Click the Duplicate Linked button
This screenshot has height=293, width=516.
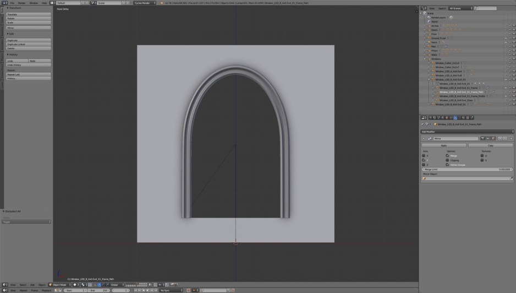pyautogui.click(x=29, y=44)
